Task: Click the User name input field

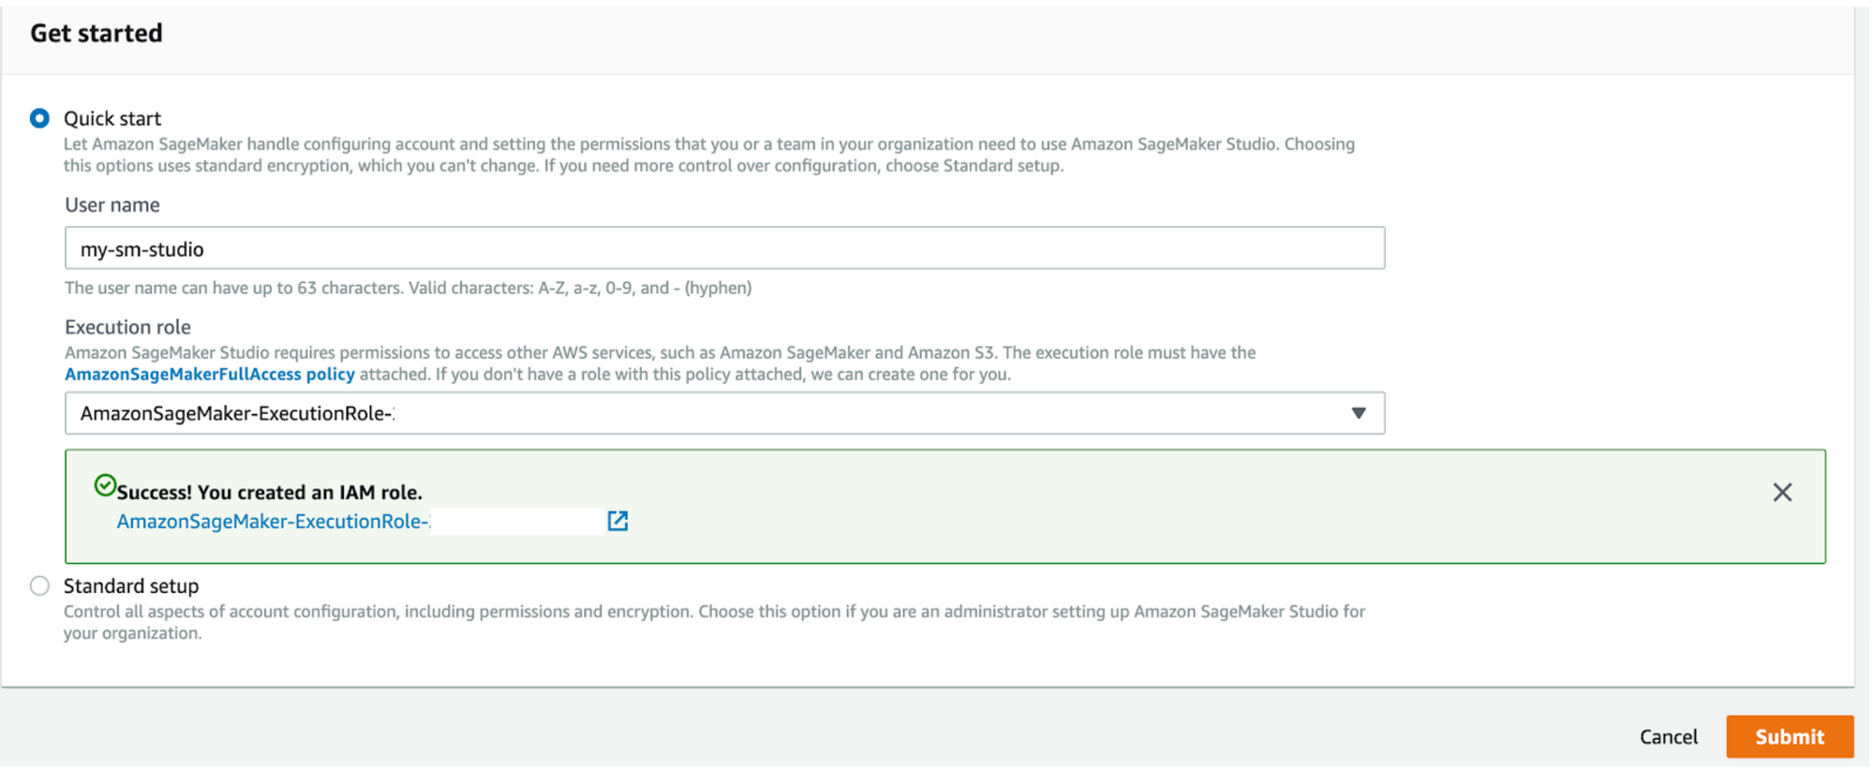Action: point(723,248)
